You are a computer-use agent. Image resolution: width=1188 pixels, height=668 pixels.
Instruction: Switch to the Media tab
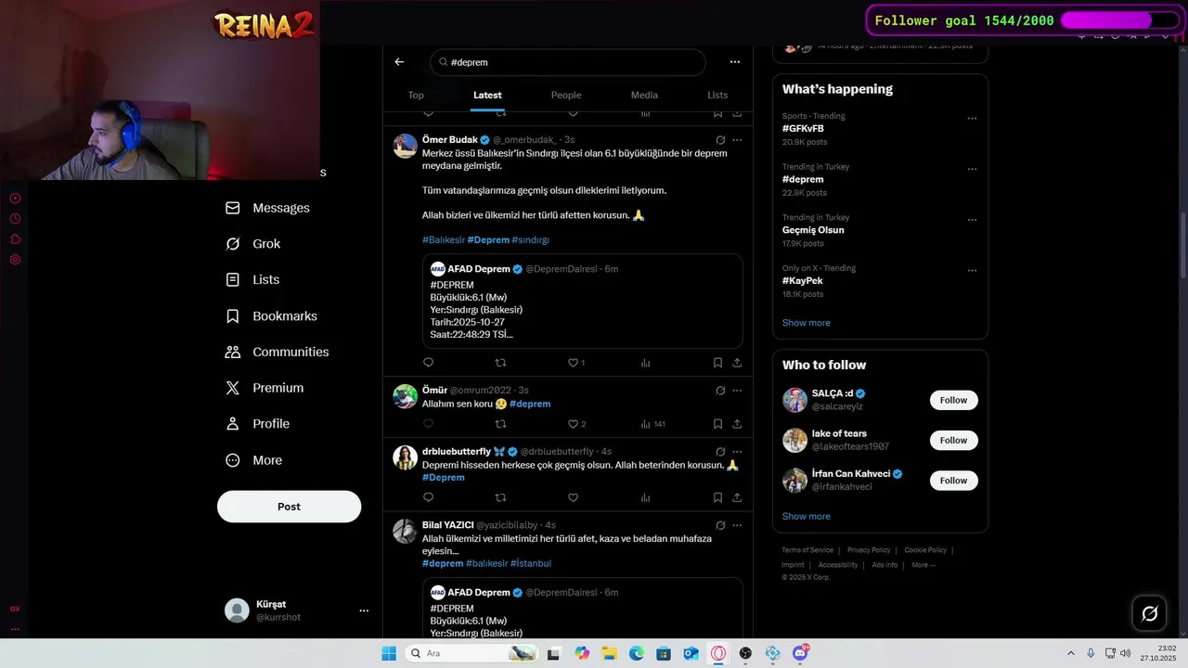point(644,95)
